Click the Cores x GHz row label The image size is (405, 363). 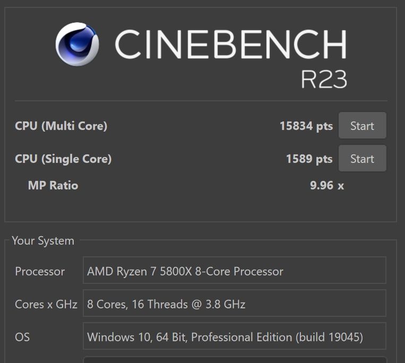[46, 304]
